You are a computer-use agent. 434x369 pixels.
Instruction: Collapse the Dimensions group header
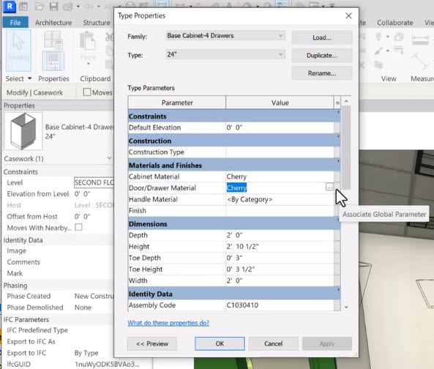coord(234,224)
